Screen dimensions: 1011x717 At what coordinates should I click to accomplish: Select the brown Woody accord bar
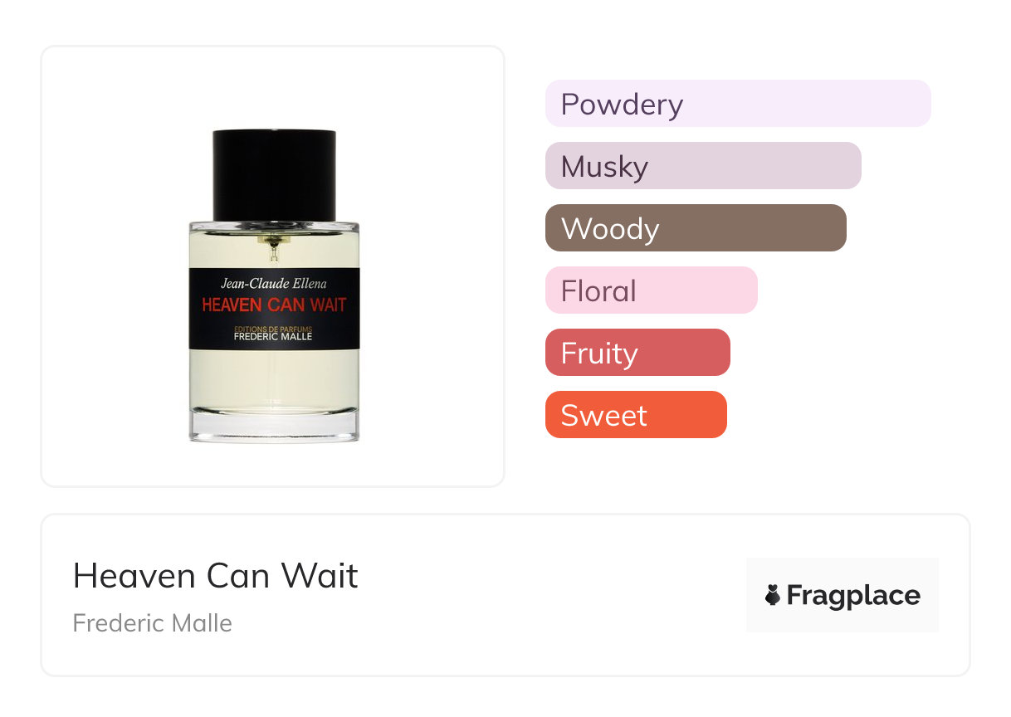[x=696, y=228]
